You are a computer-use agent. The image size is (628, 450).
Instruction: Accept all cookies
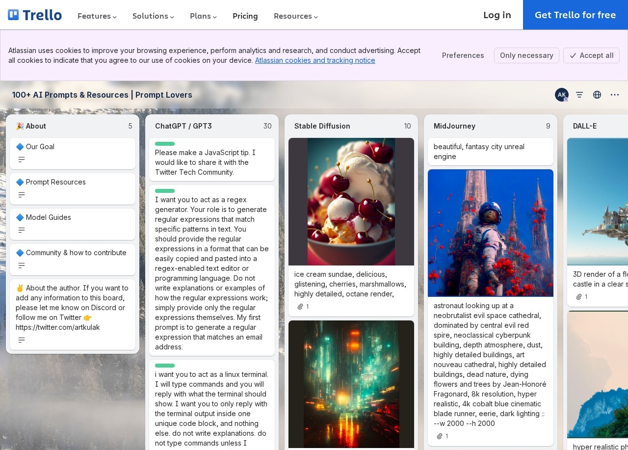[x=591, y=55]
